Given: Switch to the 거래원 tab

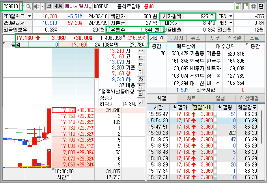Looking at the screenshot, I should [157, 38].
